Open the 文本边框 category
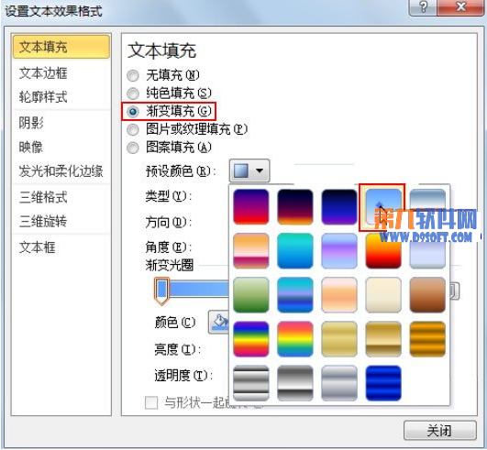This screenshot has width=487, height=450. tap(43, 73)
